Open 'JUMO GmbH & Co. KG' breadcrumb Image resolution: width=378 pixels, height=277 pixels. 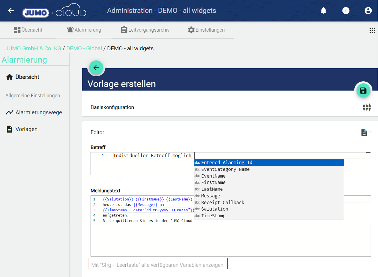pos(33,48)
